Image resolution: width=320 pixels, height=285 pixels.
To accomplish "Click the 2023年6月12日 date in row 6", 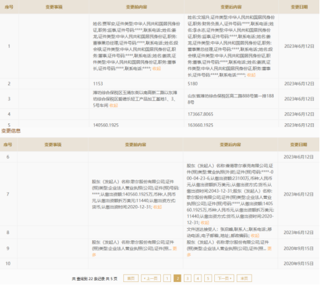I will click(x=298, y=157).
